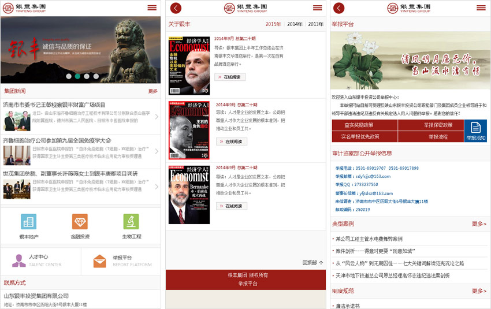The width and height of the screenshot is (491, 309).
Task: Click the QQ number 2733237560
Action: tap(366, 184)
